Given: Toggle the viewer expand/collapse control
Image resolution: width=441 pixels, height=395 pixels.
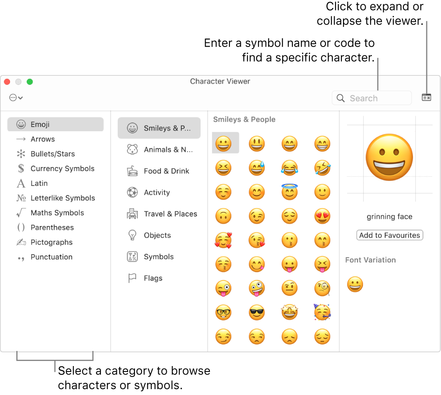Looking at the screenshot, I should pos(426,97).
